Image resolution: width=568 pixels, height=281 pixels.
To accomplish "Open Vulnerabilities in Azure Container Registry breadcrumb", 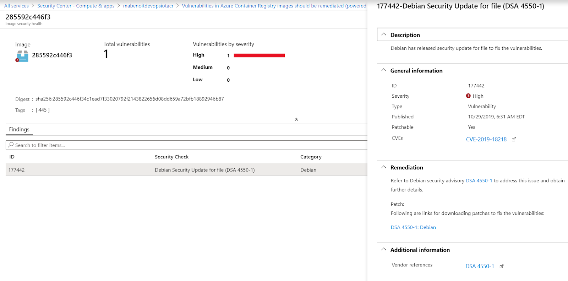I will point(274,6).
